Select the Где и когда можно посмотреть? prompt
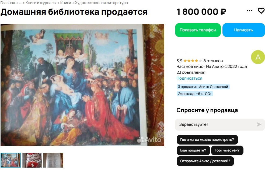 tap(207, 139)
